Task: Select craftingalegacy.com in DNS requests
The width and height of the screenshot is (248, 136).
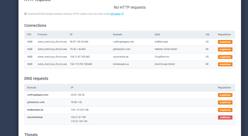Action: tap(38, 95)
